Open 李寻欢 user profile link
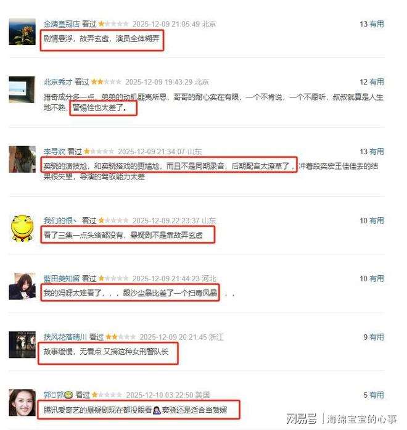407x430 pixels. (54, 151)
